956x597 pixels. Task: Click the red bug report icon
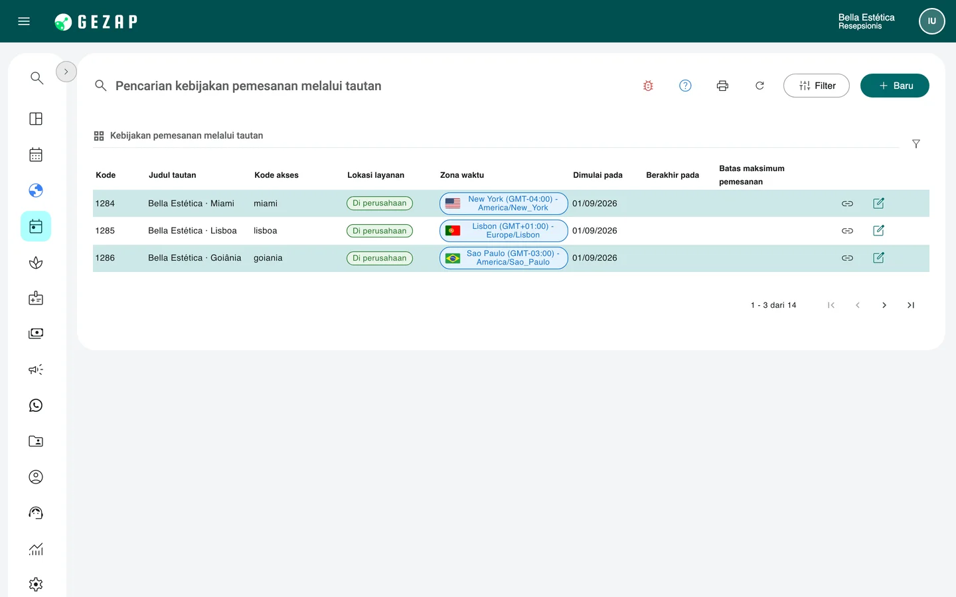[648, 86]
